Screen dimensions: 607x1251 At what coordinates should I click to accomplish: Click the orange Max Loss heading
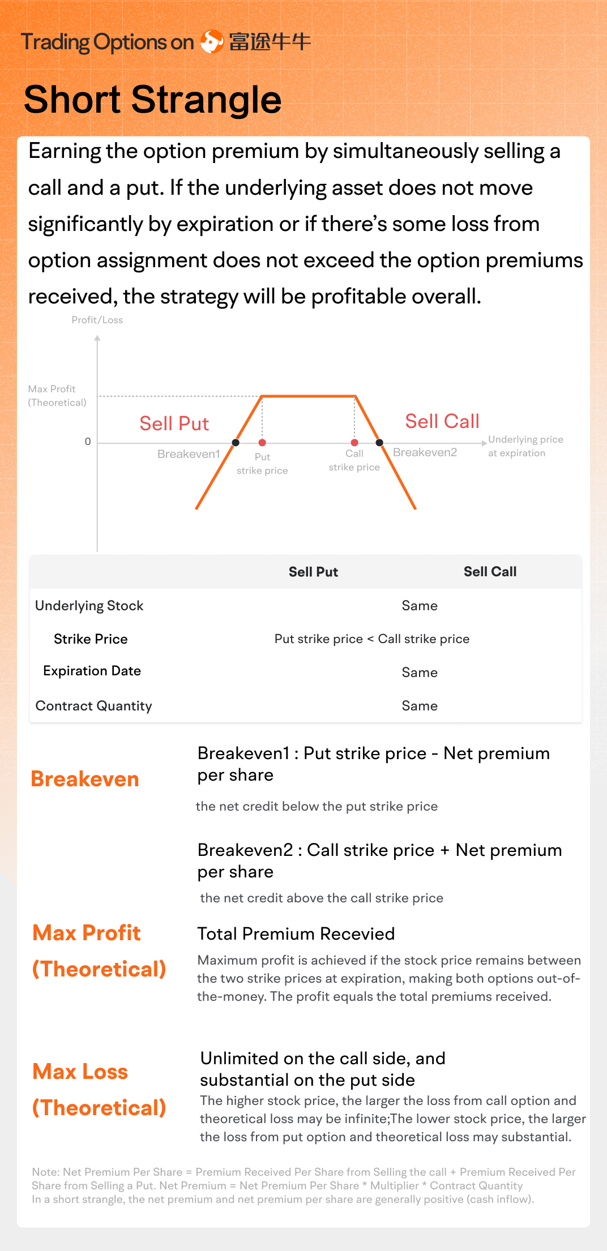[80, 1072]
